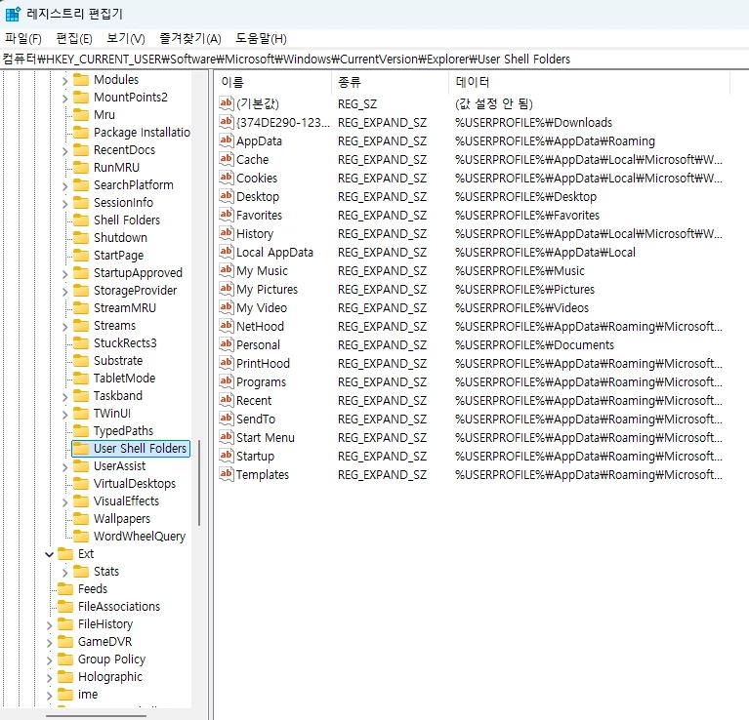Click the Desktop string value icon

point(227,196)
